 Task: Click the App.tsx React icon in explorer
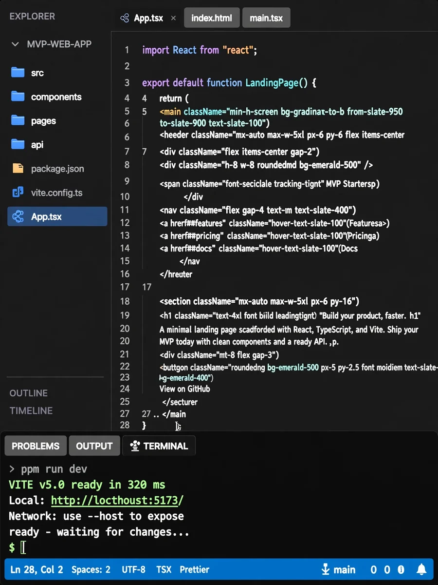click(x=18, y=216)
